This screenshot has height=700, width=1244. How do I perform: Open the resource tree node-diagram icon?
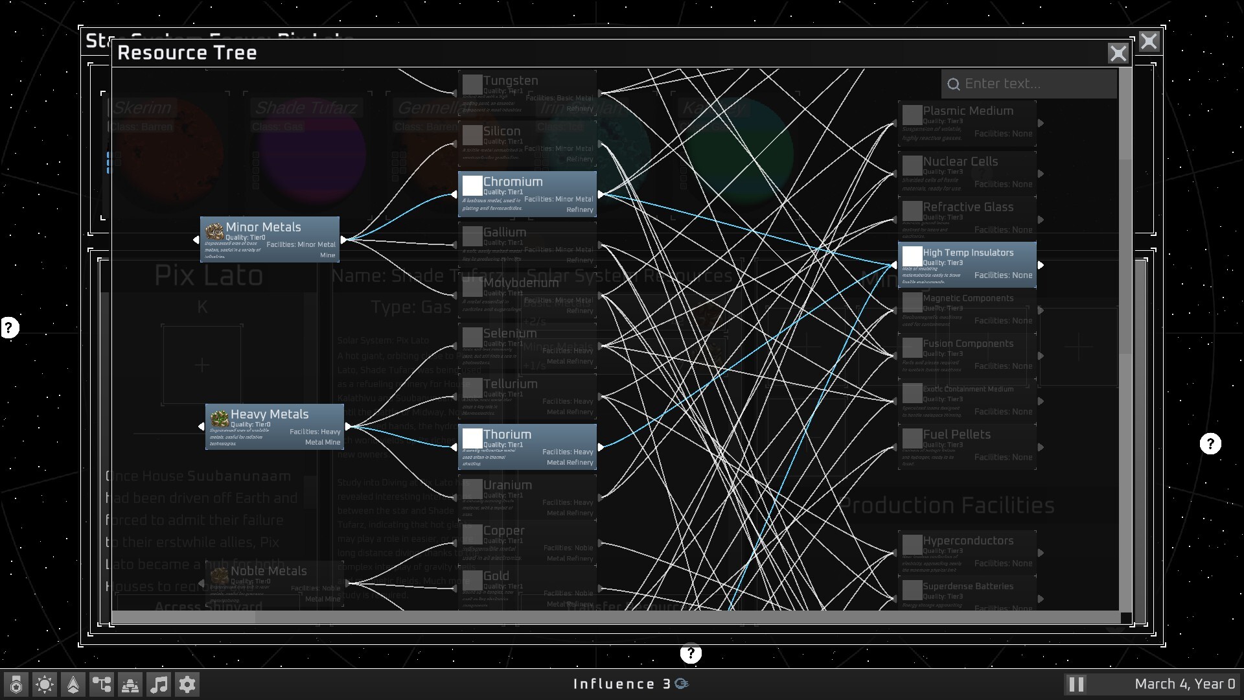pos(101,684)
